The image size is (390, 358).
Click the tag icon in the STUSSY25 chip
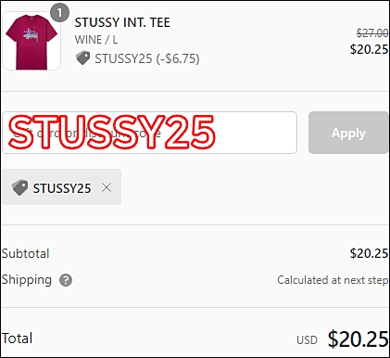coord(20,187)
